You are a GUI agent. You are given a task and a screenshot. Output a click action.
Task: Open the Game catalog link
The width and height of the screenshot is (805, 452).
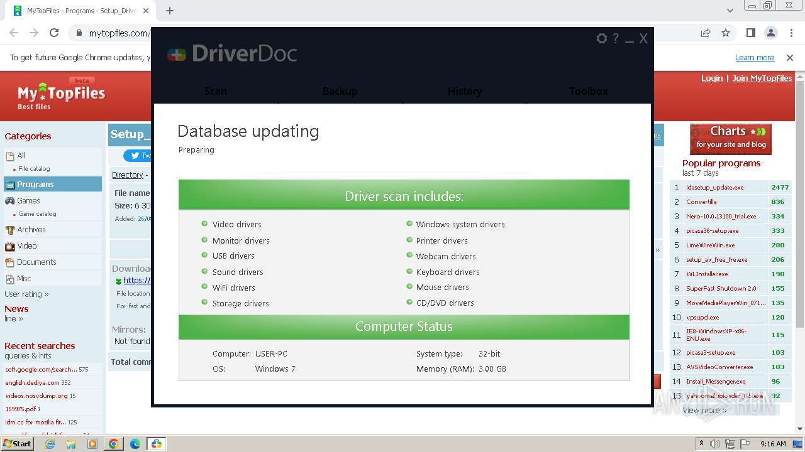[x=37, y=213]
